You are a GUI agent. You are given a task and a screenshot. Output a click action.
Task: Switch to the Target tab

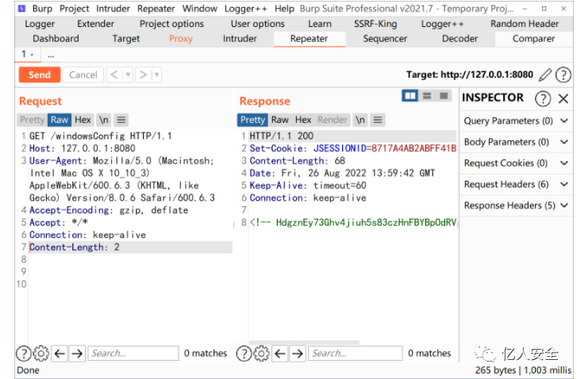[126, 39]
